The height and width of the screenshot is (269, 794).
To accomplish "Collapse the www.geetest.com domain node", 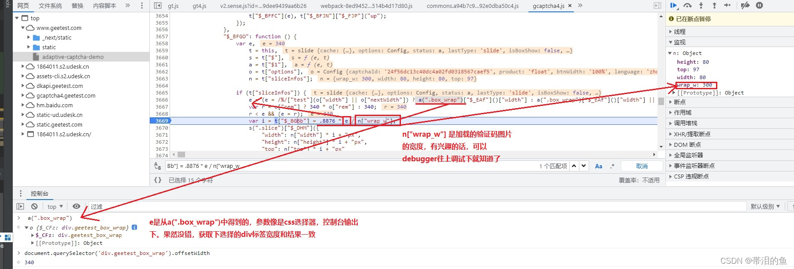I will click(23, 28).
